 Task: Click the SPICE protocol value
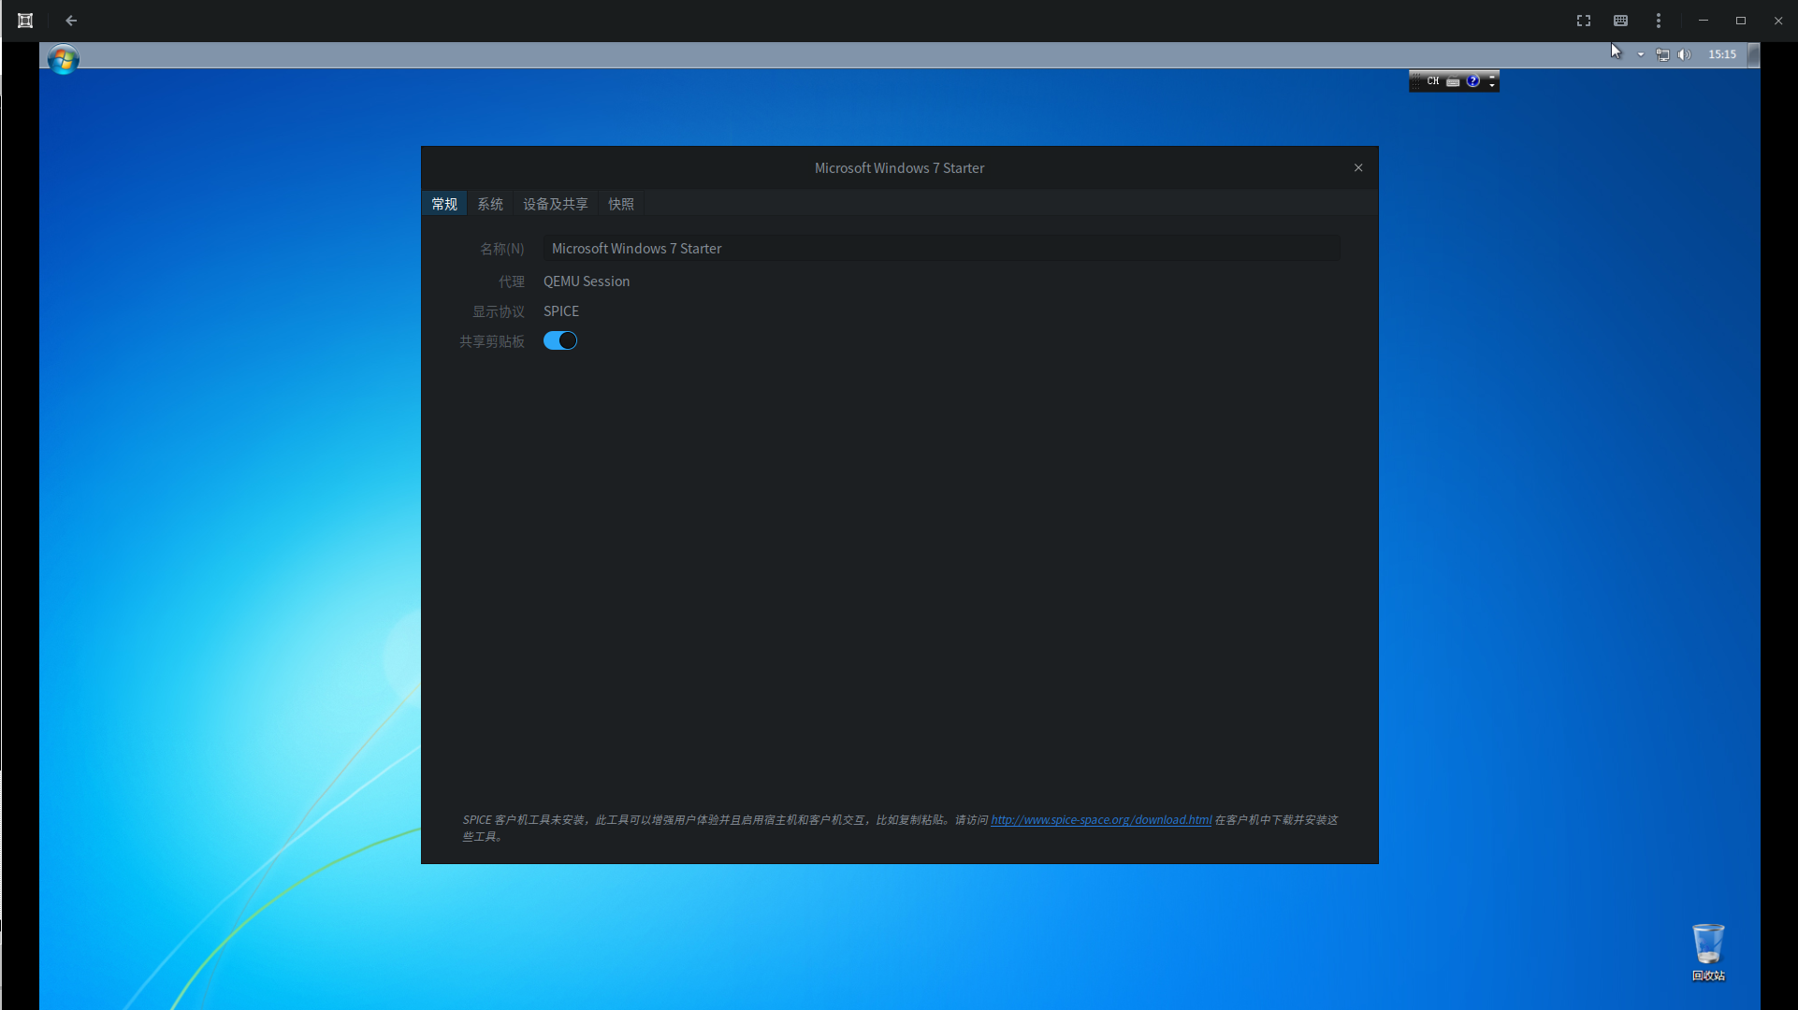pyautogui.click(x=561, y=311)
